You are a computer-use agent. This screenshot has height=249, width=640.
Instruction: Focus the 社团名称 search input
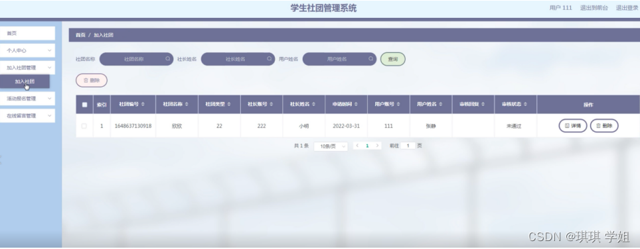[x=136, y=59]
